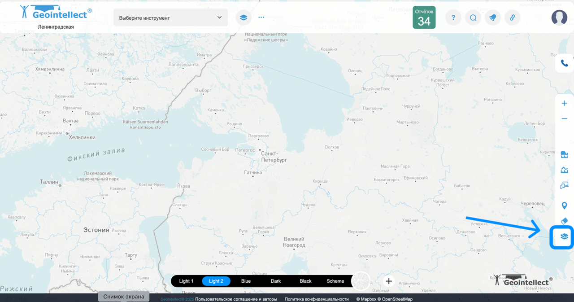Click the notification bell icon
574x302 pixels.
[x=492, y=18]
